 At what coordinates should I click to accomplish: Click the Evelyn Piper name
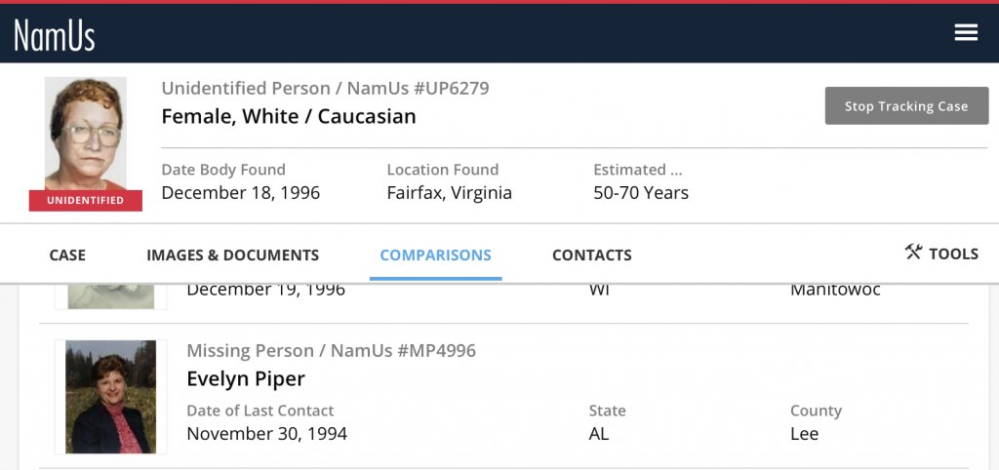tap(246, 379)
